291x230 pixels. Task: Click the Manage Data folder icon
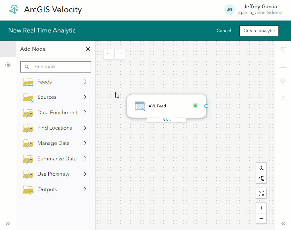click(x=28, y=144)
